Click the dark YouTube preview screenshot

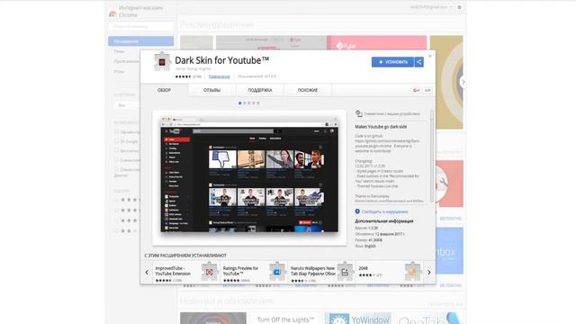click(249, 175)
